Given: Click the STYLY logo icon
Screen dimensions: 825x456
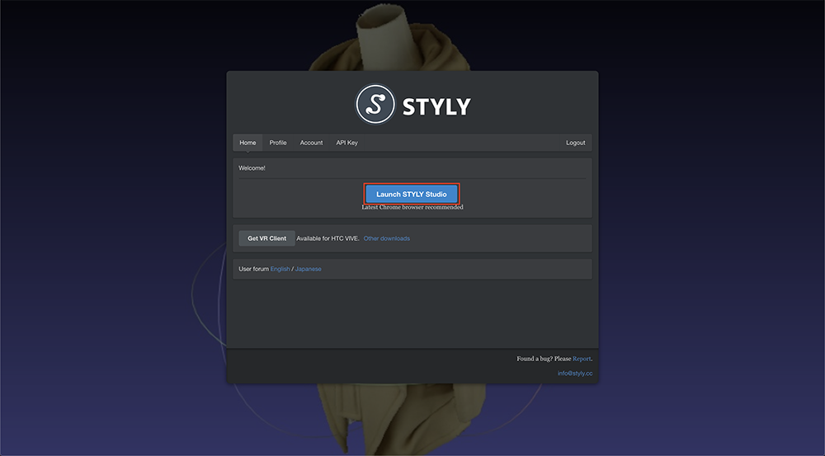Looking at the screenshot, I should 375,104.
